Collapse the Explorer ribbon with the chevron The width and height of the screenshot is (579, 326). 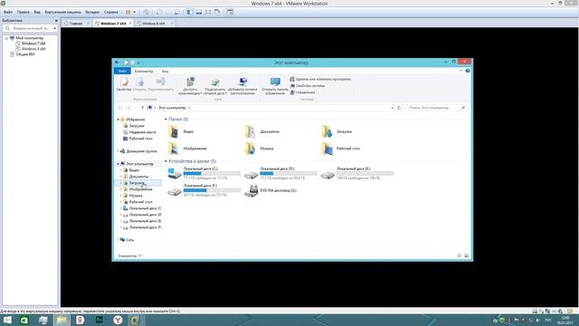(x=460, y=71)
